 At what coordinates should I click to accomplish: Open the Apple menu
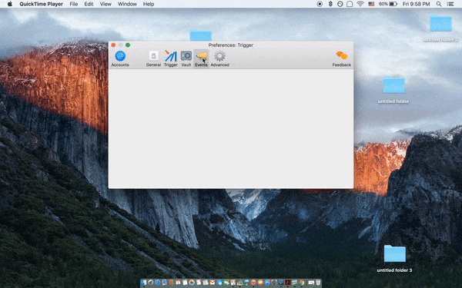tap(10, 4)
